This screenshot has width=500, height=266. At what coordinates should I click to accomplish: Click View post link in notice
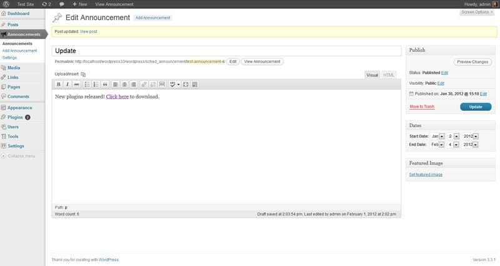pos(89,32)
